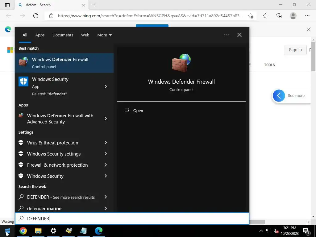Open the Edge tab actions menu
This screenshot has height=237, width=316.
7,5
